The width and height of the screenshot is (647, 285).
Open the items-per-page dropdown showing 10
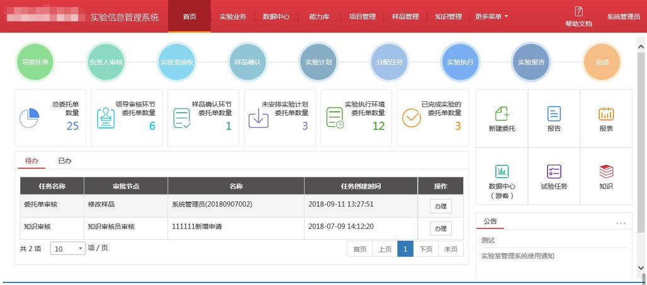(68, 249)
